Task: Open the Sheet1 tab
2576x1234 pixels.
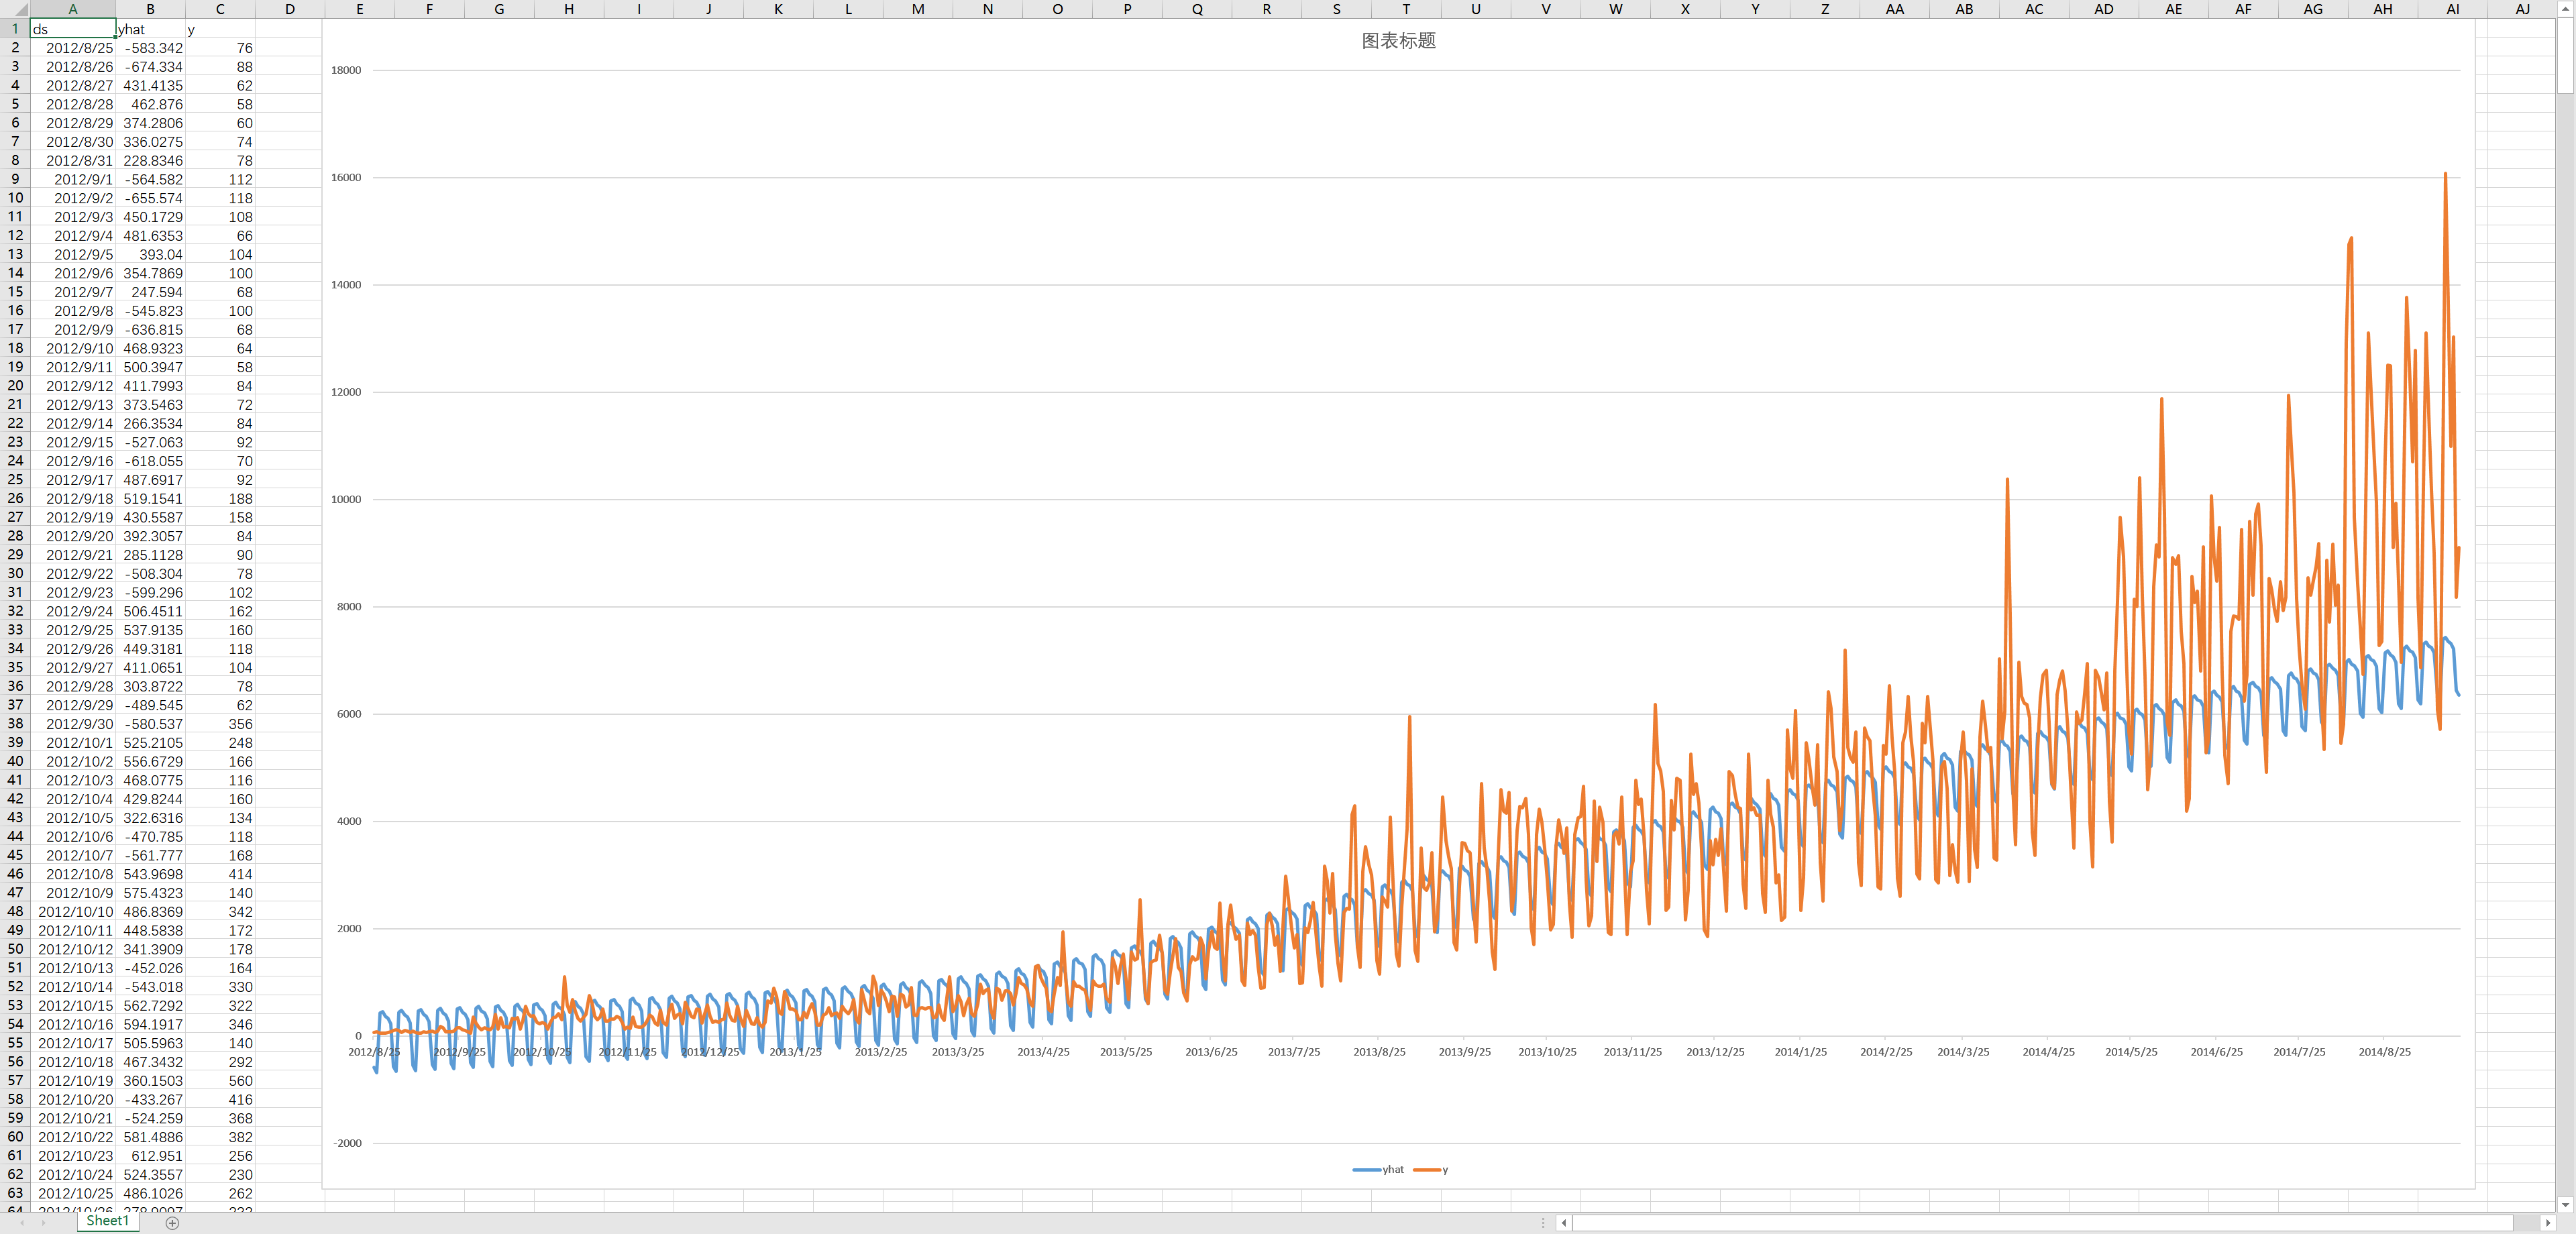Action: tap(107, 1221)
